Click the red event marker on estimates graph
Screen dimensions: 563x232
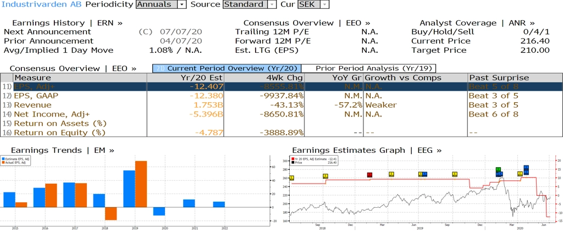[369, 175]
